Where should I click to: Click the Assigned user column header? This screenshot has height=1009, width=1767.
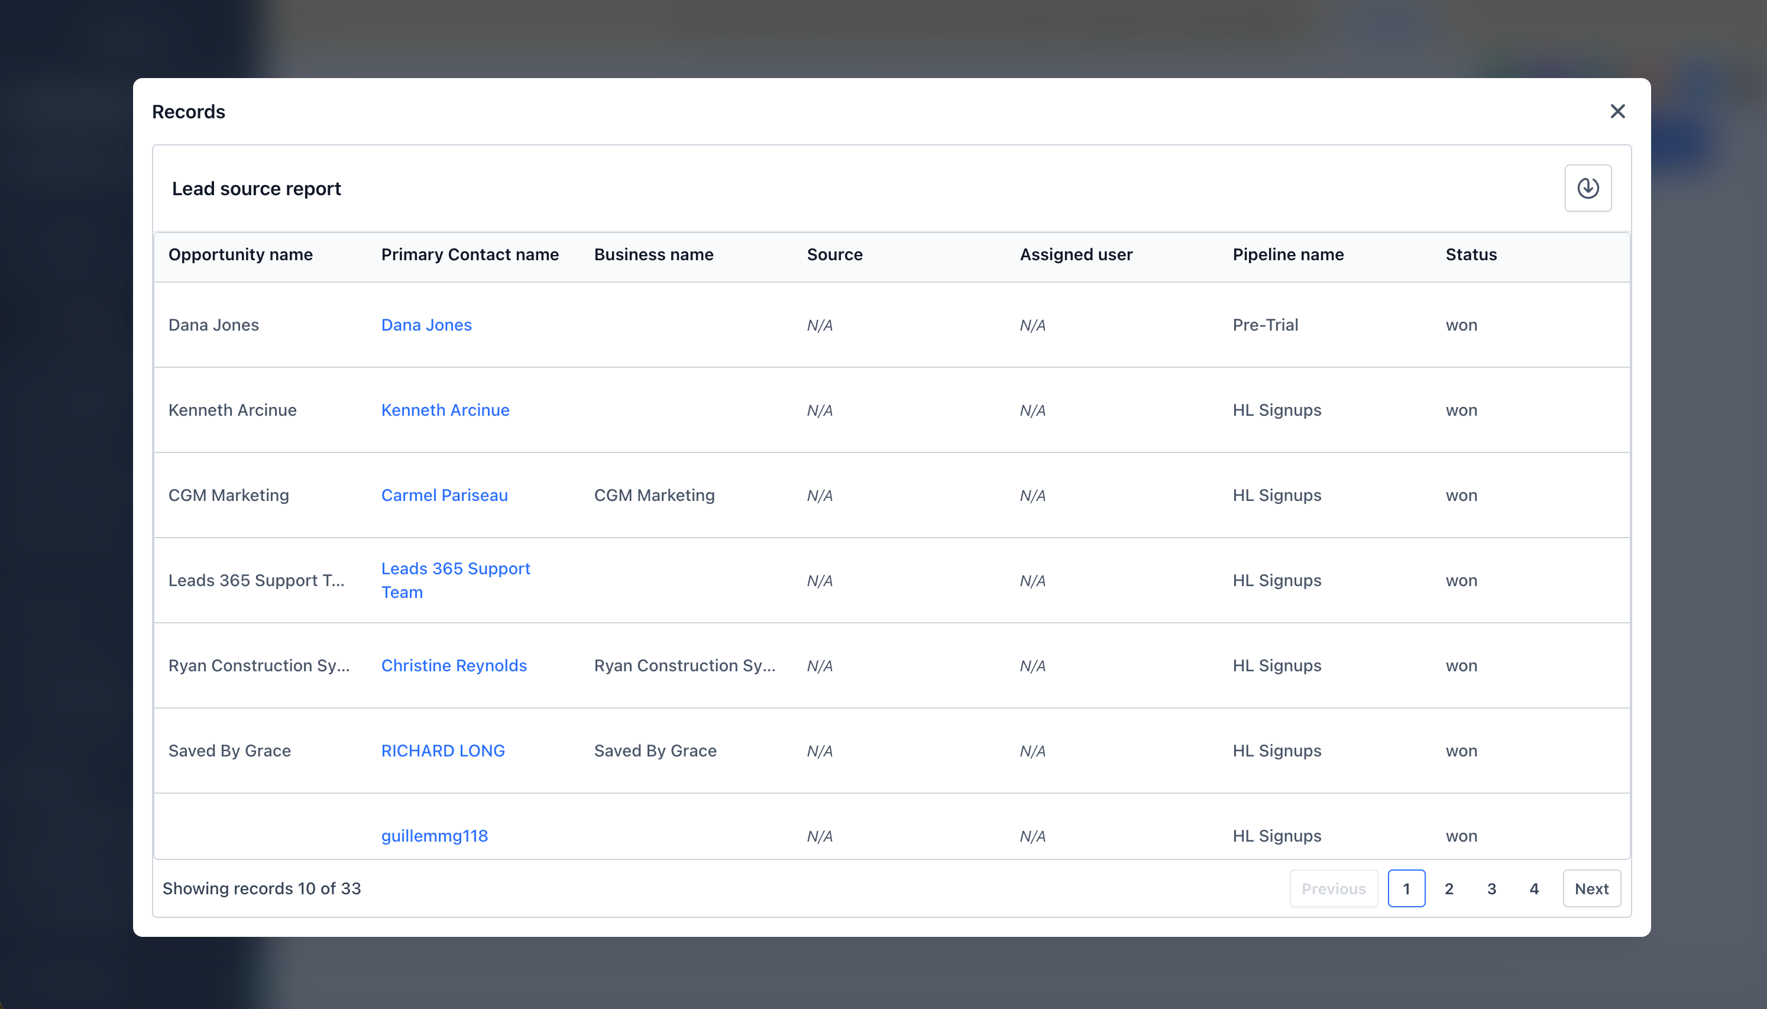pos(1076,255)
